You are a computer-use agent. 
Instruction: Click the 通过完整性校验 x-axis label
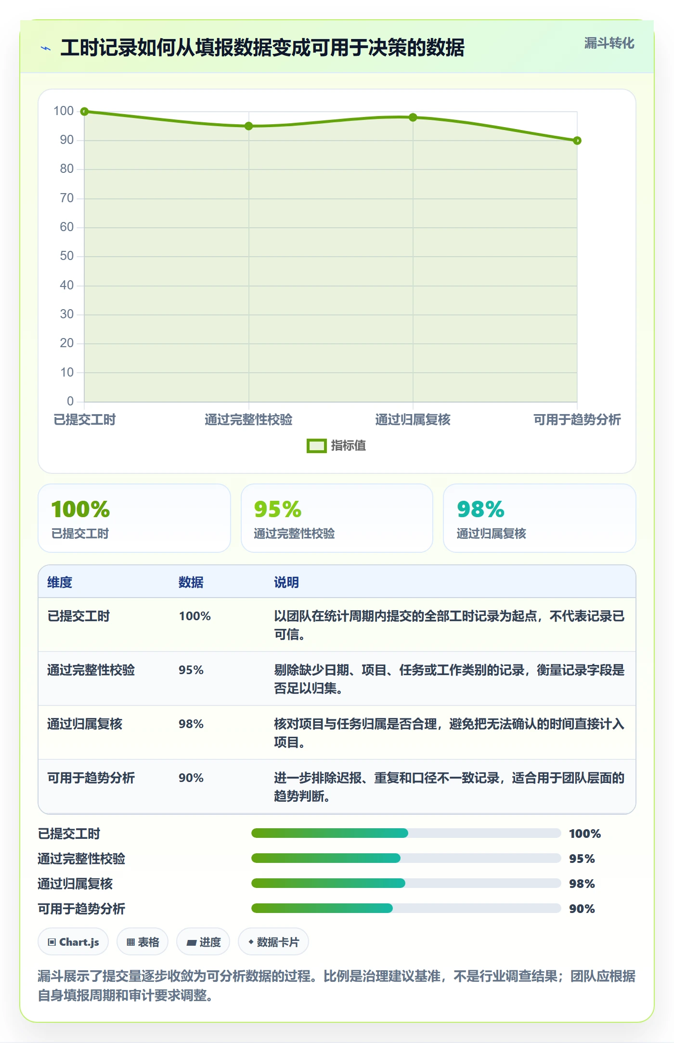coord(248,420)
